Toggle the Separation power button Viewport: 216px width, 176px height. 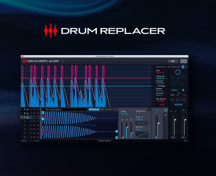point(183,67)
